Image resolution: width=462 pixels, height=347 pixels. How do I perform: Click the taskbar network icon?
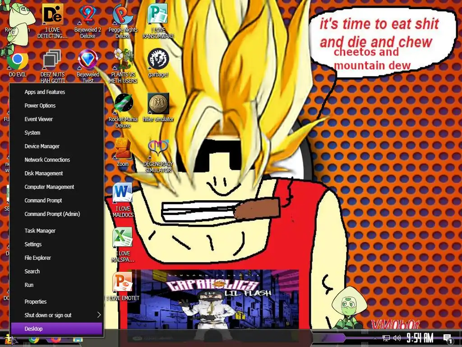point(386,338)
